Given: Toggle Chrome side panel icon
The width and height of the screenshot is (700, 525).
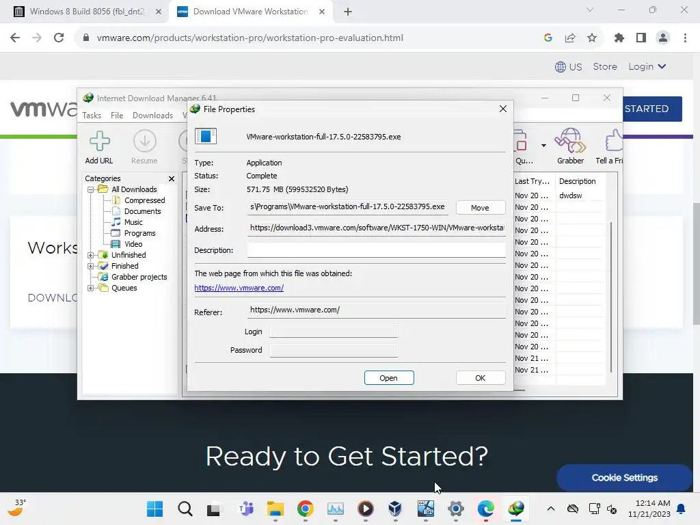Looking at the screenshot, I should point(641,38).
